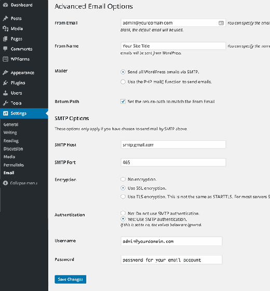Go to General settings submenu
The height and width of the screenshot is (291, 270).
click(11, 124)
